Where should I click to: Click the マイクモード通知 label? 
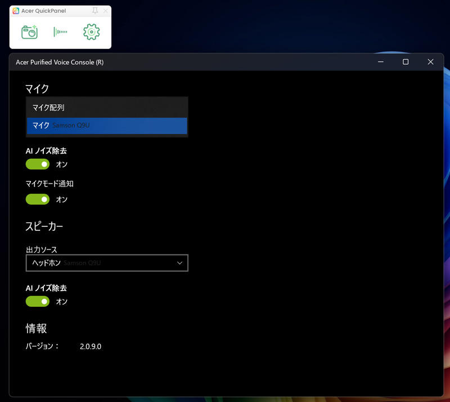[x=49, y=184]
